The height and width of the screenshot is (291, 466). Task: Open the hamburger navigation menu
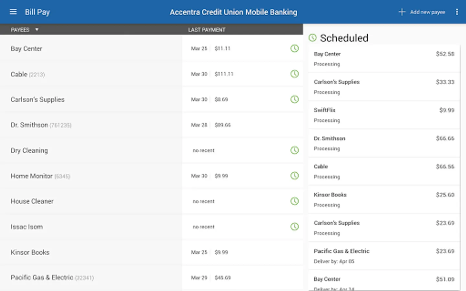click(x=13, y=12)
